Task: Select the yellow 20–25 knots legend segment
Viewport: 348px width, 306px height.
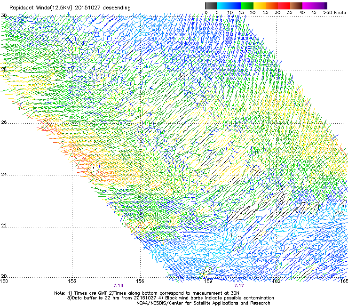Action: [260, 6]
